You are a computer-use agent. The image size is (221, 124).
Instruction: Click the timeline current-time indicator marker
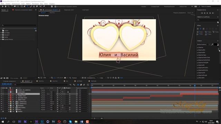195,85
